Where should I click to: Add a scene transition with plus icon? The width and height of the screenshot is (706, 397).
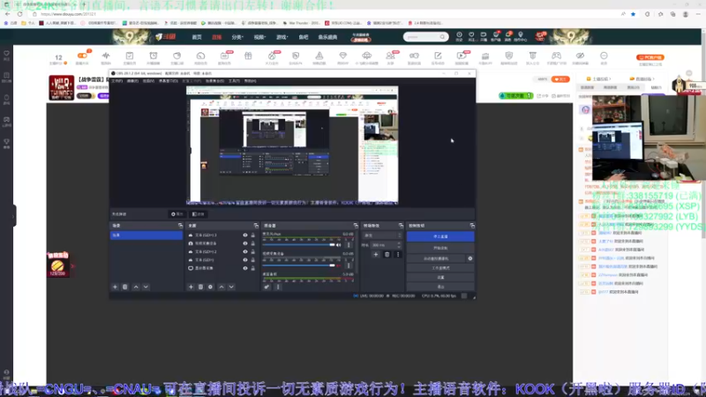[376, 255]
